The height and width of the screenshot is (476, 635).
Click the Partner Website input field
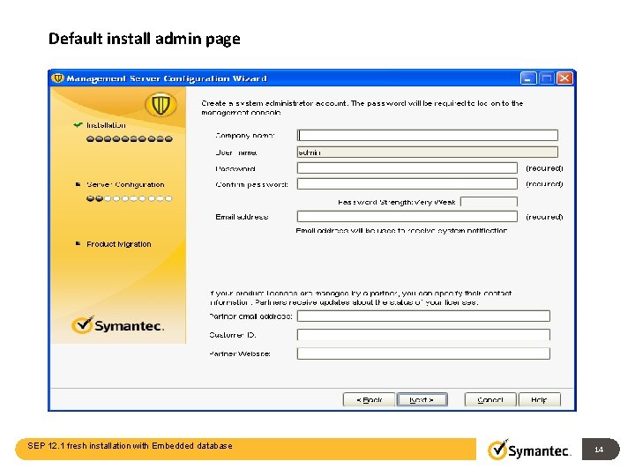423,353
